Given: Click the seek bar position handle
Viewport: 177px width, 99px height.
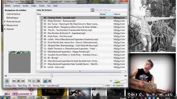Looking at the screenshot, I should [x=52, y=76].
